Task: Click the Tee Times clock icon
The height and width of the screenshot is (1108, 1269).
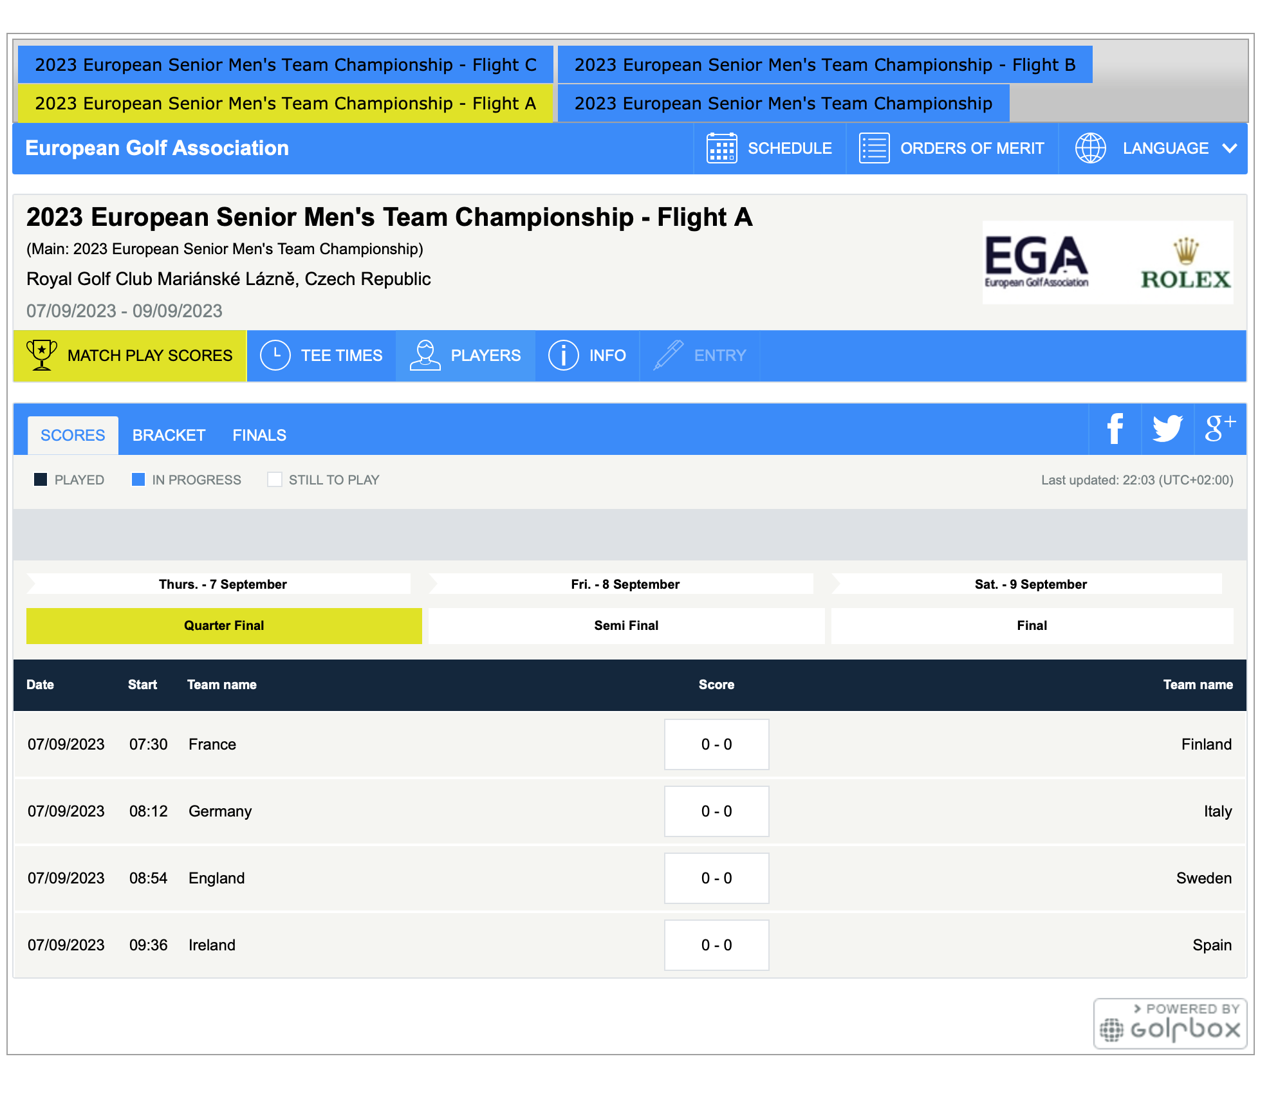Action: (275, 355)
